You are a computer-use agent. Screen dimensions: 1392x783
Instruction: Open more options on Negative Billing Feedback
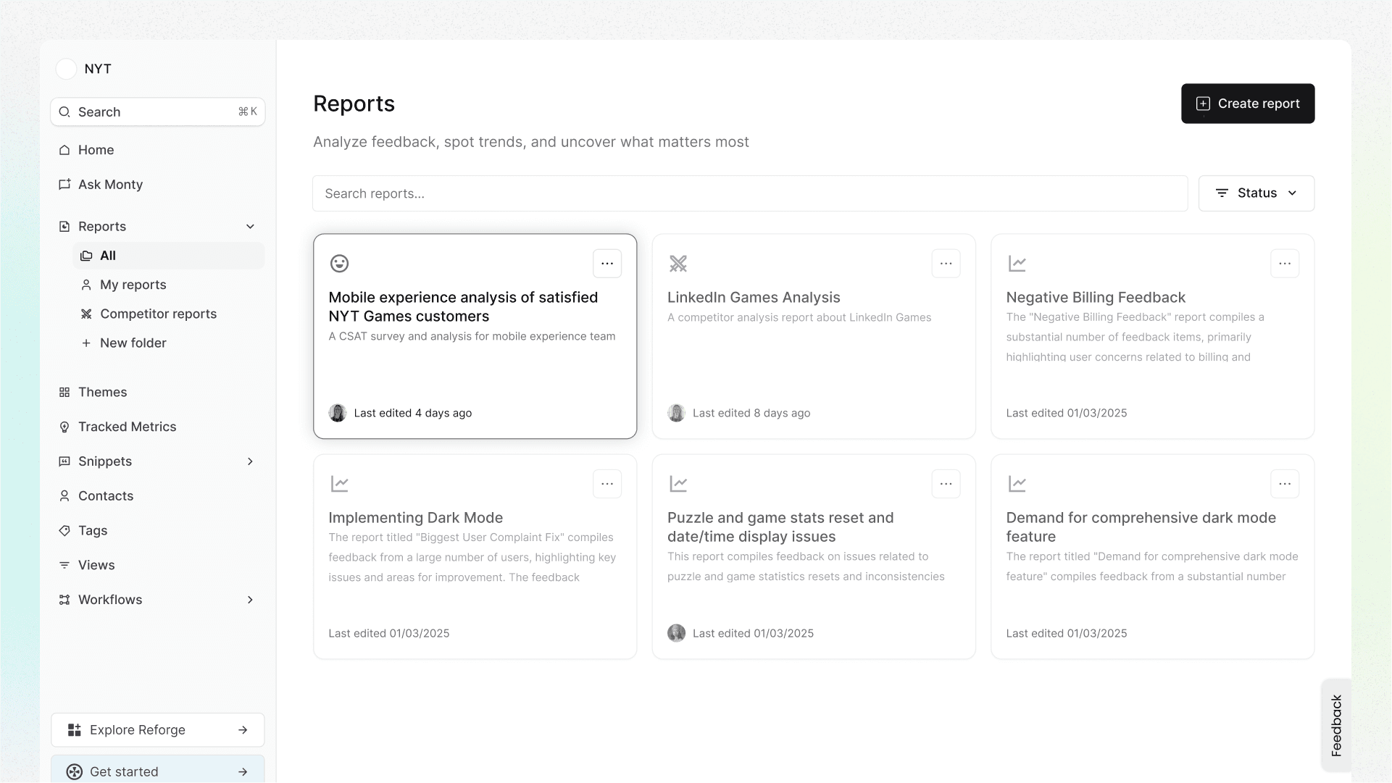pos(1284,264)
